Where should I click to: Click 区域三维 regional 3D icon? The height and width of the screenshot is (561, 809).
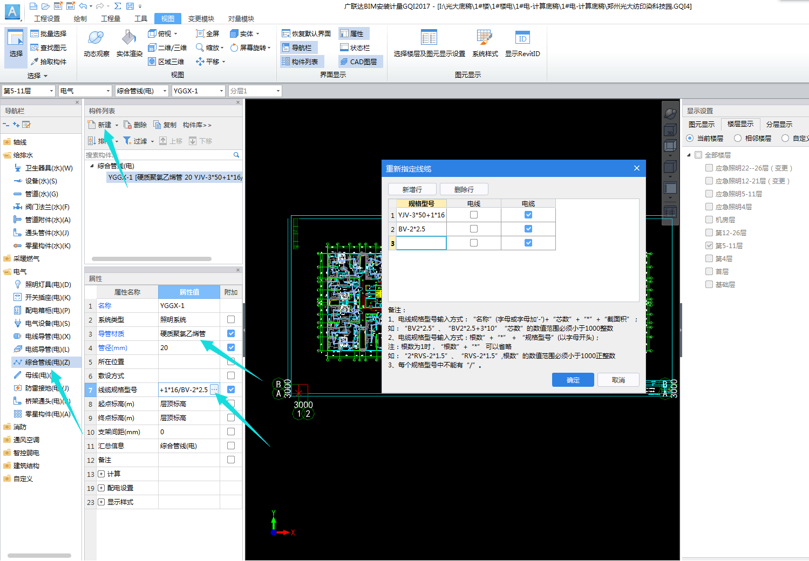tap(152, 61)
